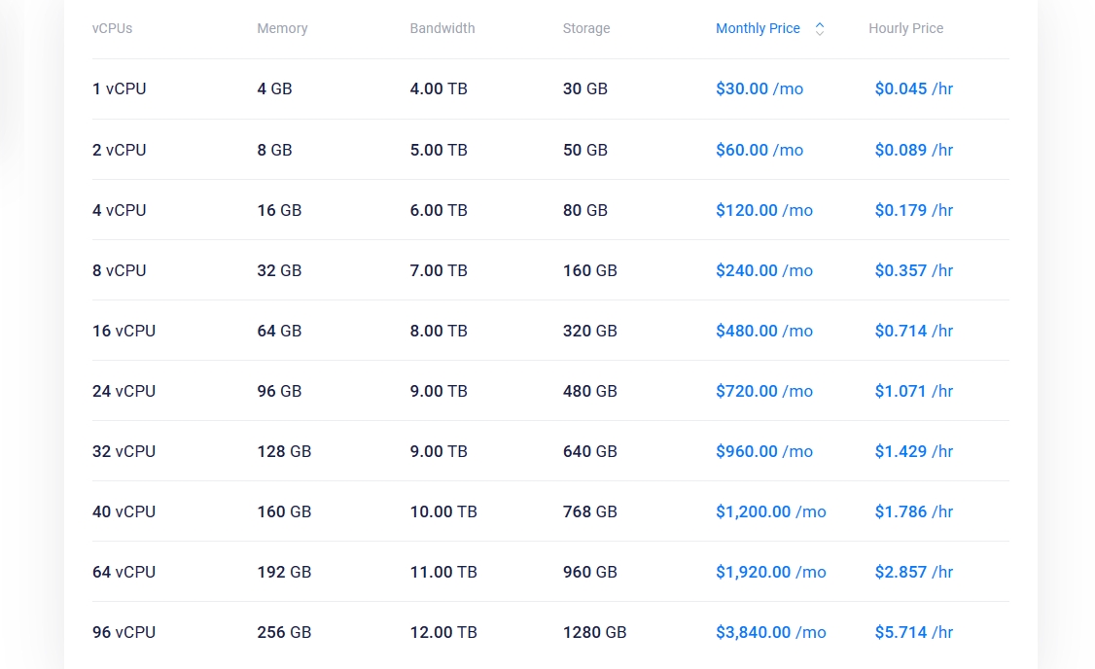
Task: Sort plans by Storage header
Action: (x=586, y=29)
